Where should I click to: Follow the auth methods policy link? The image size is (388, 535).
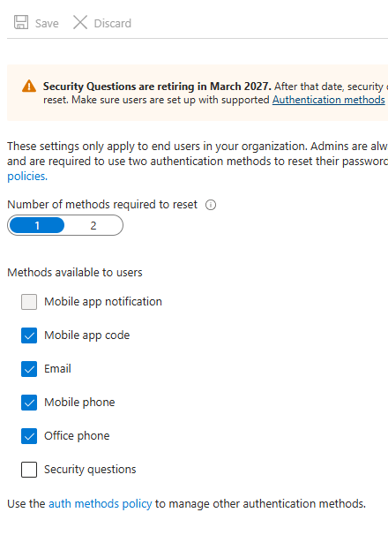click(101, 503)
